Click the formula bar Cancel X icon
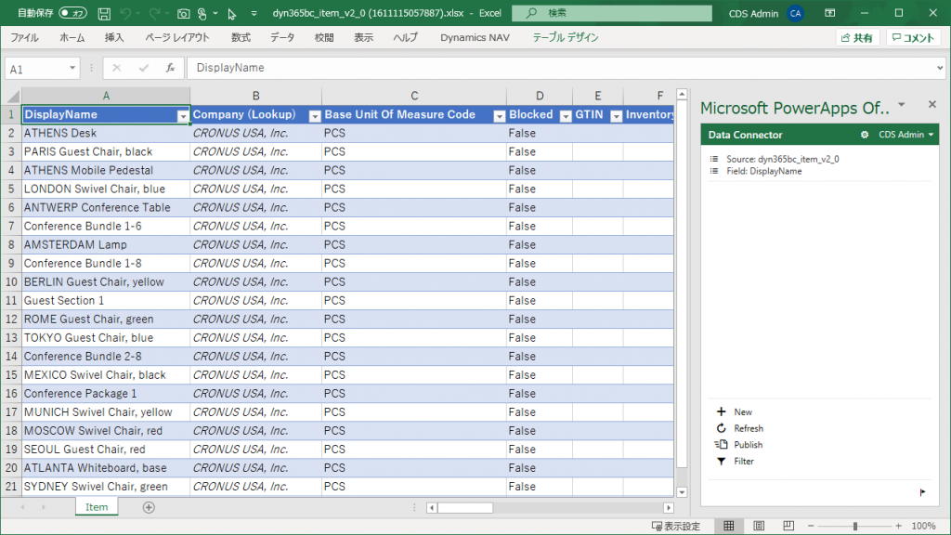951x535 pixels. [116, 68]
